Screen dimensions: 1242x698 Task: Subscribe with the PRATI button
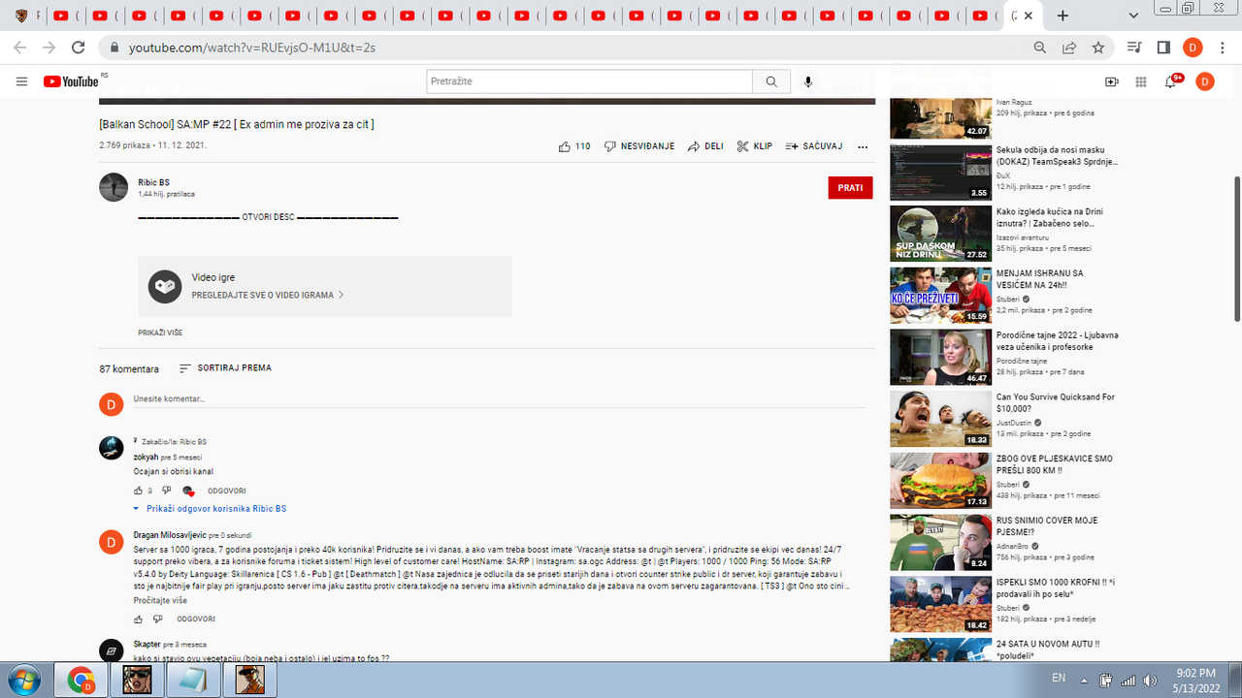850,187
